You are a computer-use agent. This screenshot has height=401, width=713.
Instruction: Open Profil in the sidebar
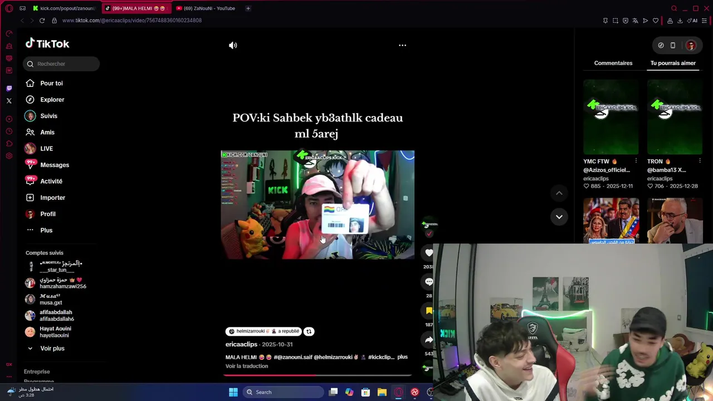pyautogui.click(x=47, y=214)
